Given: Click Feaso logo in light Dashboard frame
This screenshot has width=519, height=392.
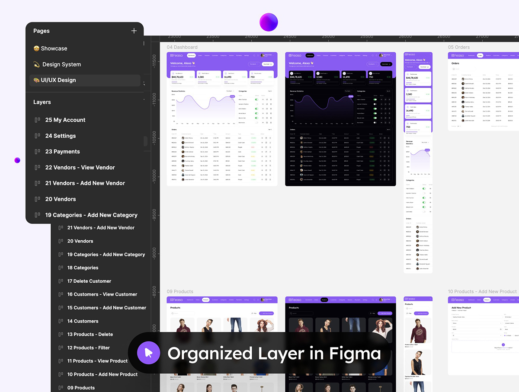Looking at the screenshot, I should coord(176,55).
